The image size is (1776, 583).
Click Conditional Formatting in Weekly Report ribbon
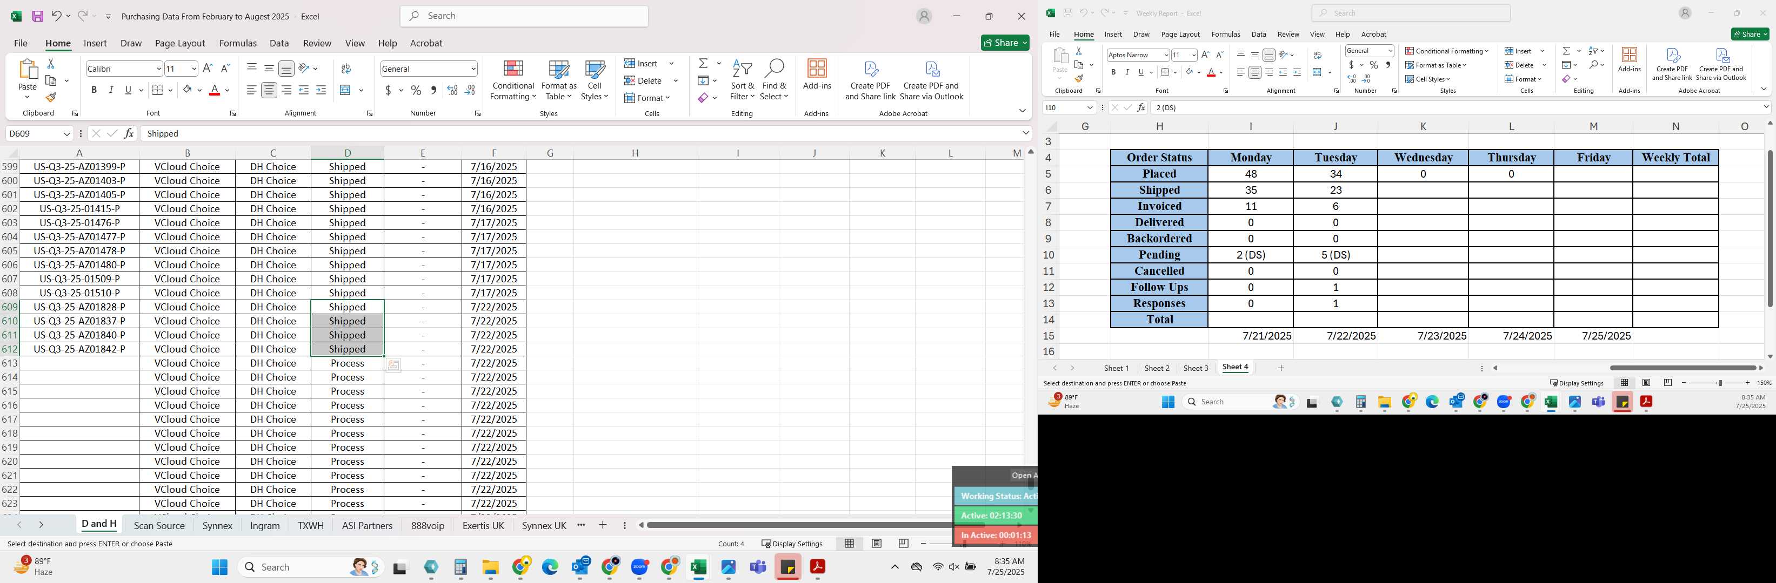[x=1446, y=51]
